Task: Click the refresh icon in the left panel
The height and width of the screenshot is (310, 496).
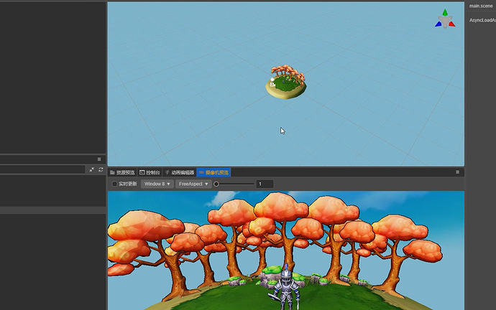Action: click(101, 169)
